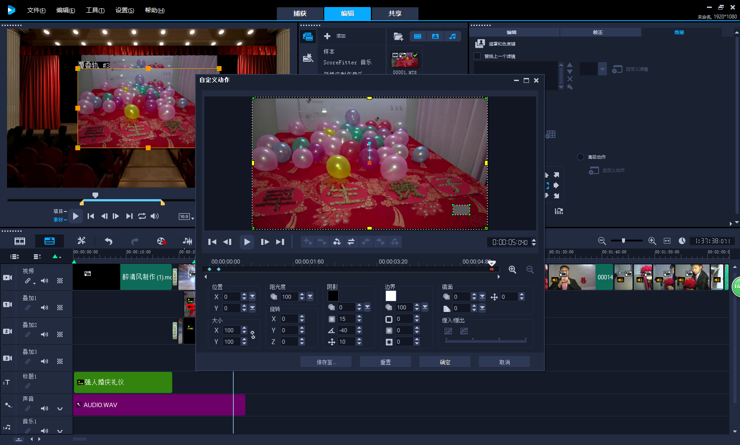Check the 替换上一个滤镜 checkbox
This screenshot has width=740, height=445.
[x=477, y=56]
